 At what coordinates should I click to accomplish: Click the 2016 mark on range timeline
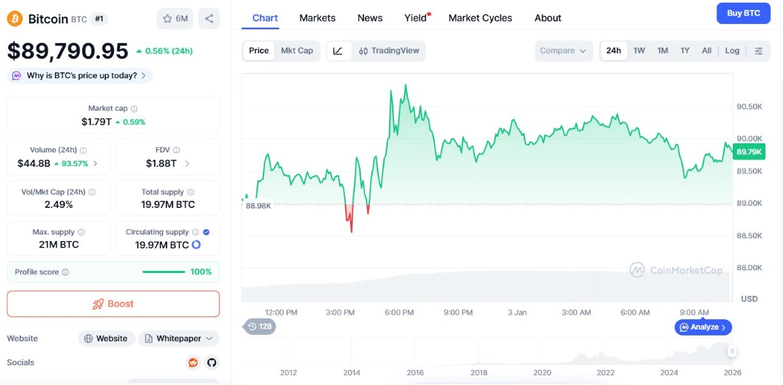tap(415, 373)
